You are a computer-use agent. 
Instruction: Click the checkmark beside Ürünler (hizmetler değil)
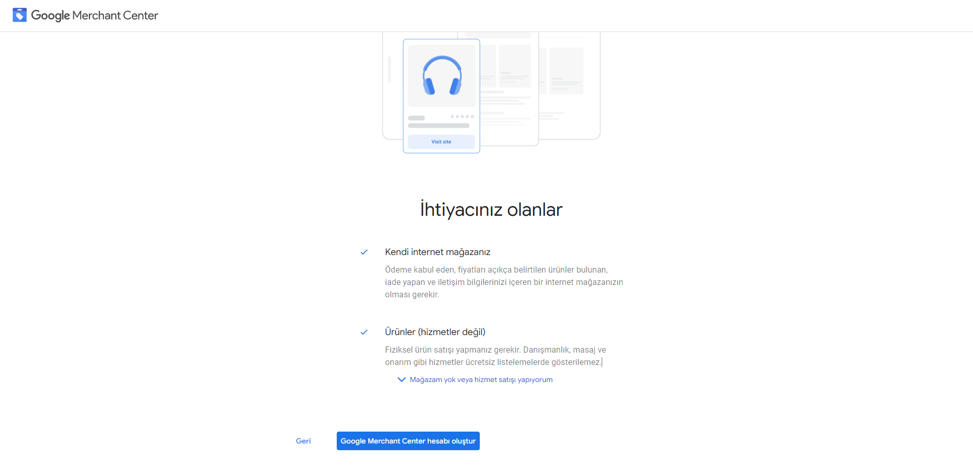tap(364, 332)
